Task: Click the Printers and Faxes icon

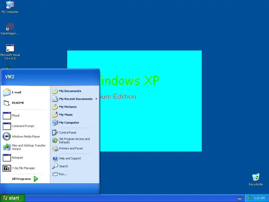Action: 55,148
